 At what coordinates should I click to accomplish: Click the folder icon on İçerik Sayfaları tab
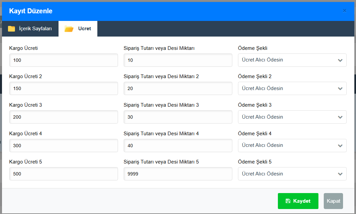pos(12,29)
